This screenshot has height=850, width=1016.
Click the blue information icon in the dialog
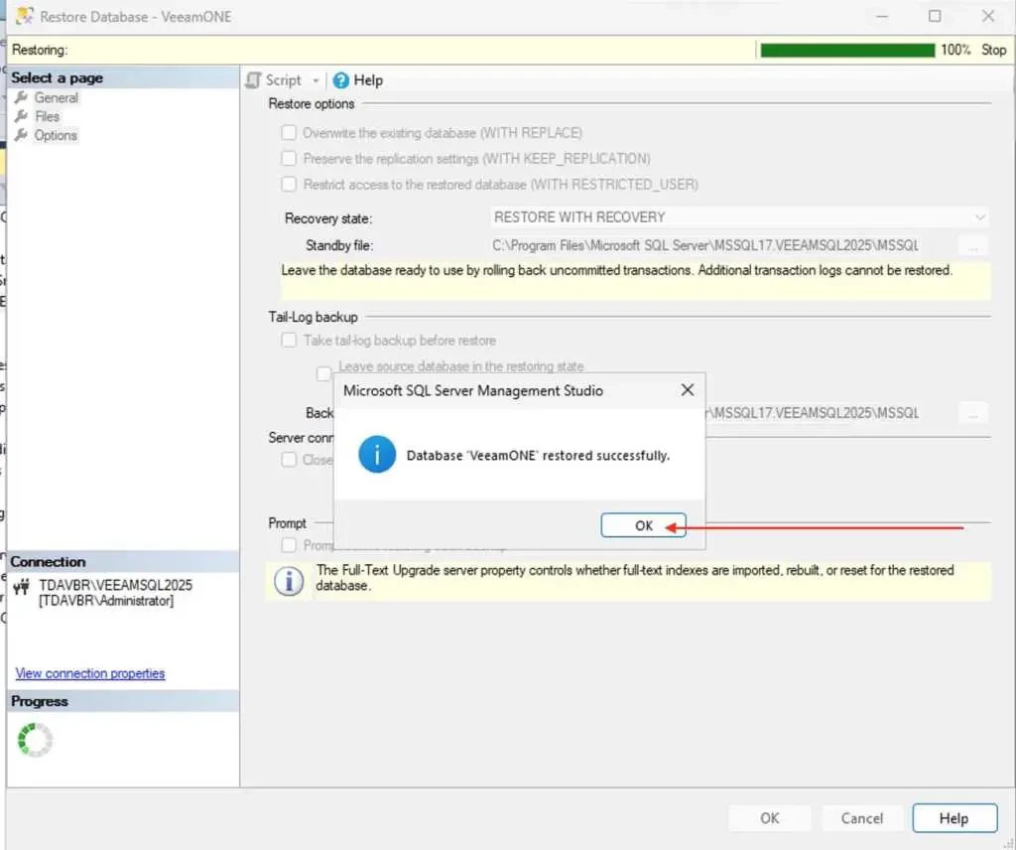[x=376, y=454]
